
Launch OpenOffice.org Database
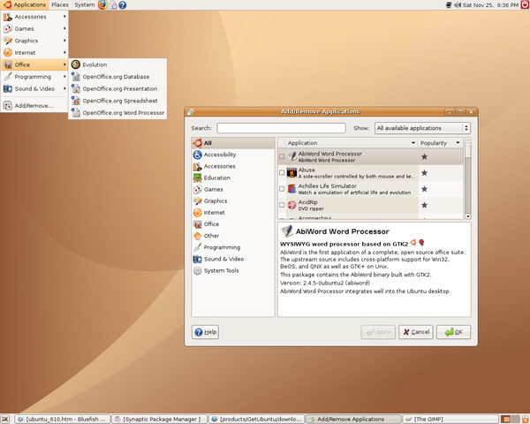click(117, 77)
